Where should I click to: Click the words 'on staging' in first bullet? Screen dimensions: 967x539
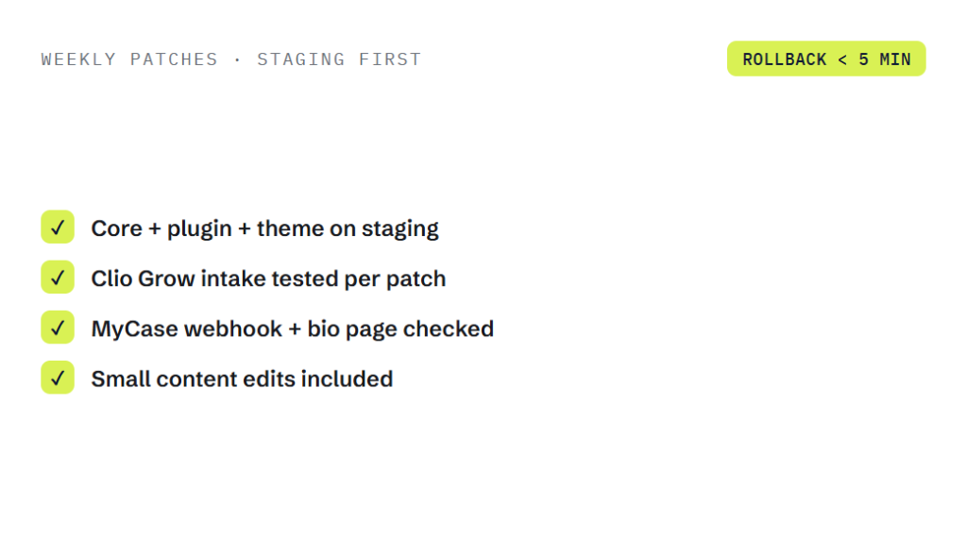(384, 229)
